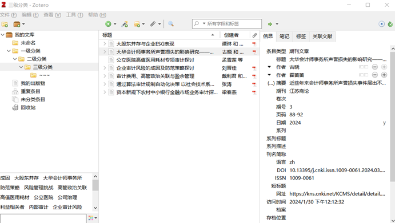Screen dimensions: 395x223
Task: Click the New Collection toolbar icon
Action: pos(5,24)
